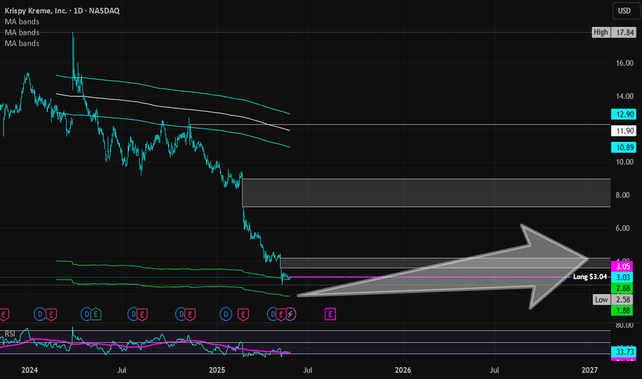Image resolution: width=642 pixels, height=379 pixels.
Task: Click the standalone red earnings E marker near 2025
Action: click(243, 314)
